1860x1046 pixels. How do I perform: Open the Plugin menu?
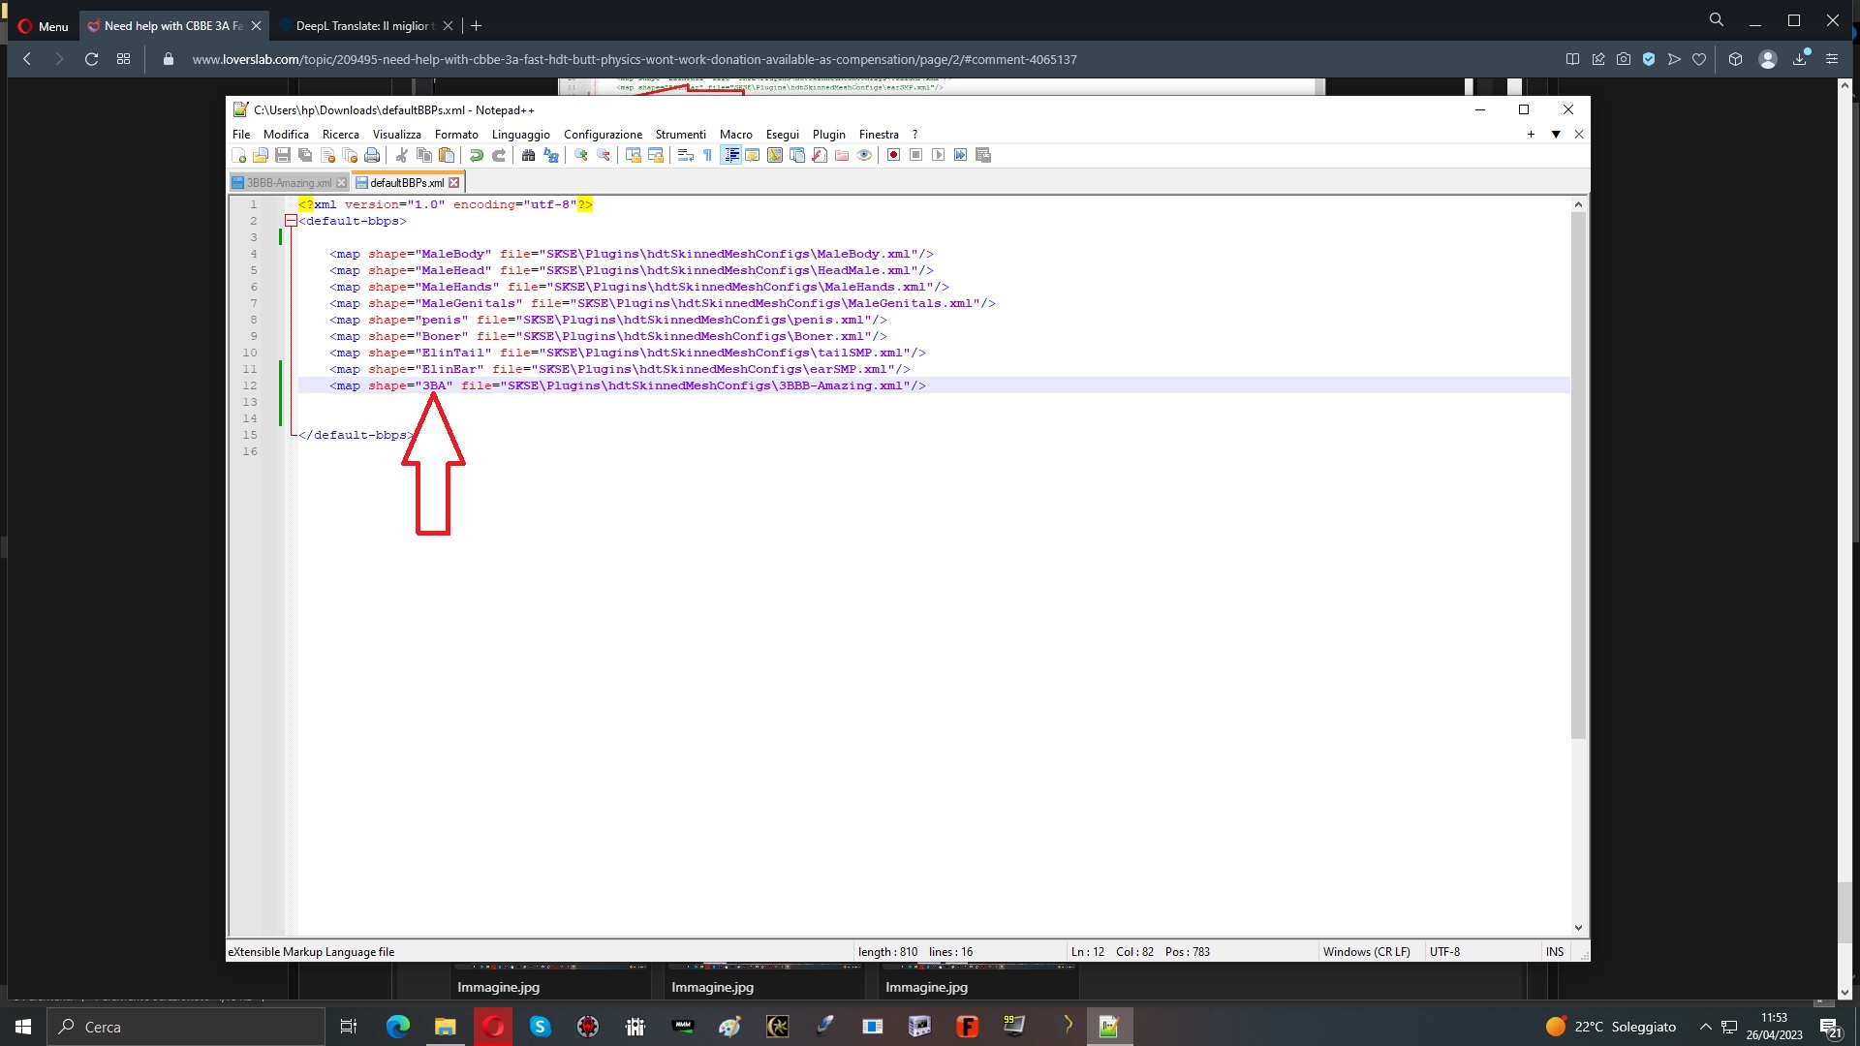[x=829, y=135]
